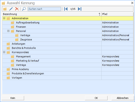Select the Auftragsbearbeitung folder
This screenshot has width=135, height=102.
point(68,22)
